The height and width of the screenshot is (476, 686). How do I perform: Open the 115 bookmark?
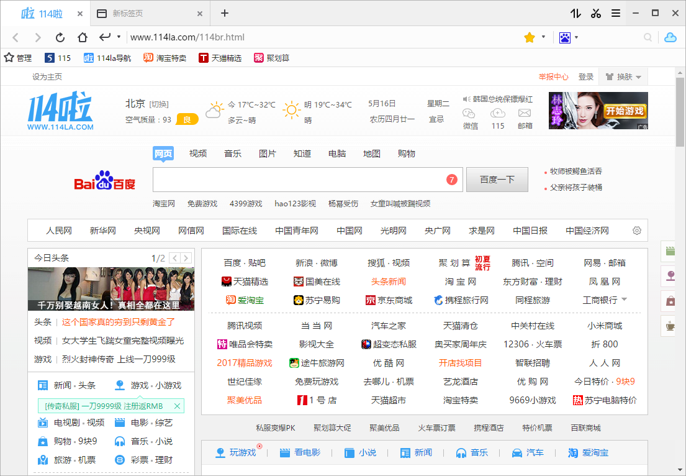[x=58, y=58]
